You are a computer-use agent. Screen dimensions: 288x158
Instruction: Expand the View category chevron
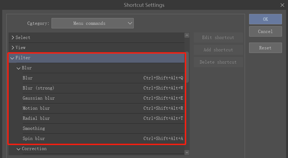click(13, 48)
